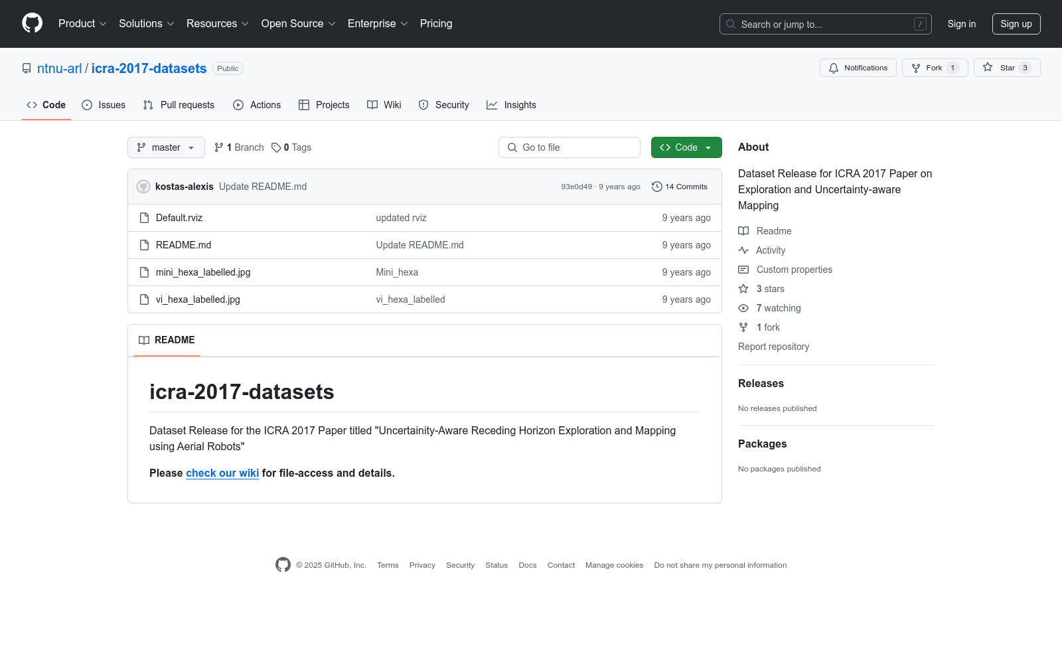View the 14 Commits history
1062x664 pixels.
coord(680,187)
